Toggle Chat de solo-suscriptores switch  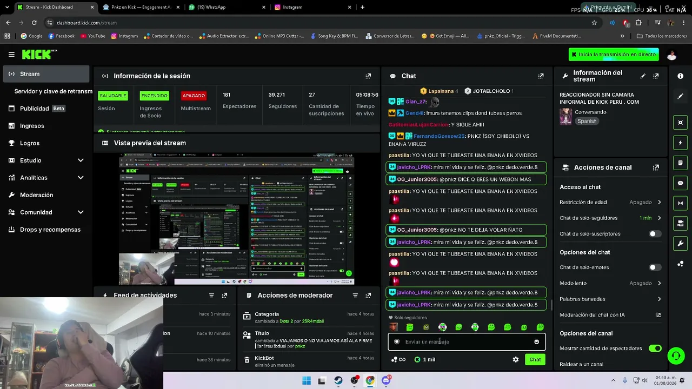[x=655, y=234]
